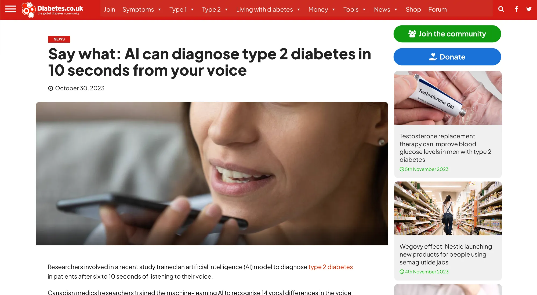The height and width of the screenshot is (295, 537).
Task: Go to the Forum menu item
Action: (x=437, y=10)
